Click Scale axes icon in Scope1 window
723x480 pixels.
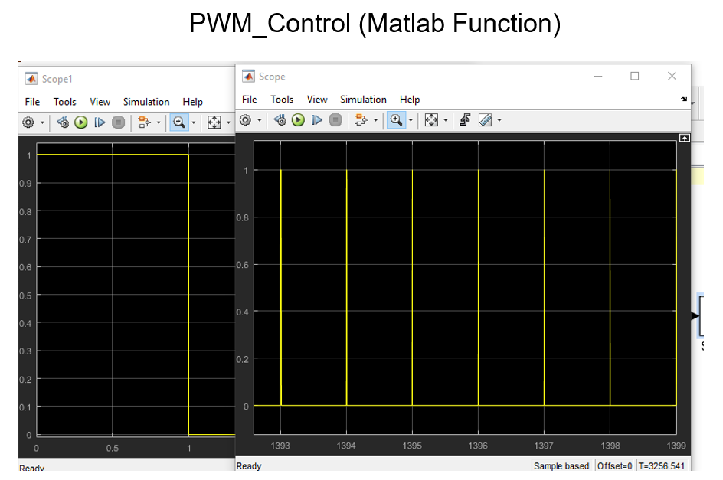(x=214, y=122)
